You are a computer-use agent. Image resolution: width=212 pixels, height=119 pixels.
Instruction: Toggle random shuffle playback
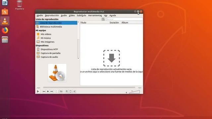point(74,92)
